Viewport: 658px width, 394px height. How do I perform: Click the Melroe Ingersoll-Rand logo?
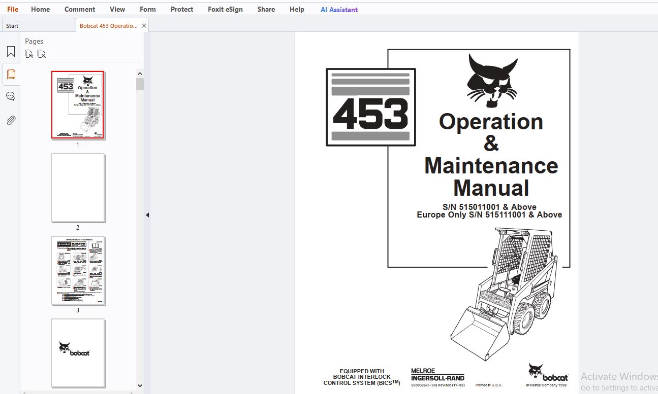(x=437, y=375)
